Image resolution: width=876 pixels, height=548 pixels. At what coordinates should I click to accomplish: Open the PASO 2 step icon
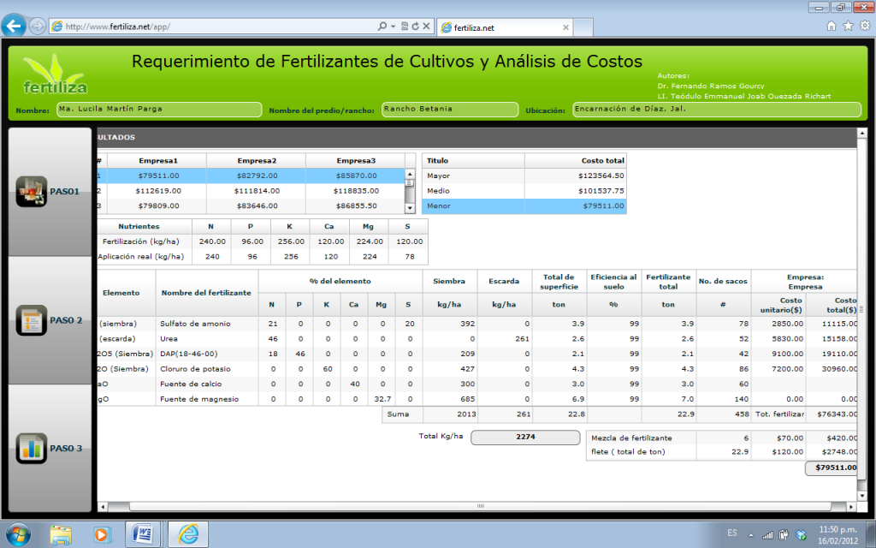coord(32,320)
